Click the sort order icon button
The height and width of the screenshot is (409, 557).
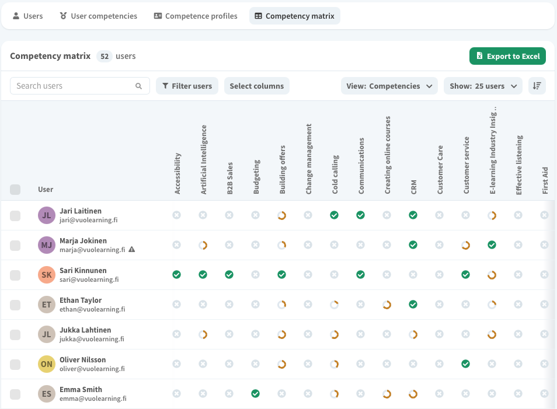click(537, 86)
